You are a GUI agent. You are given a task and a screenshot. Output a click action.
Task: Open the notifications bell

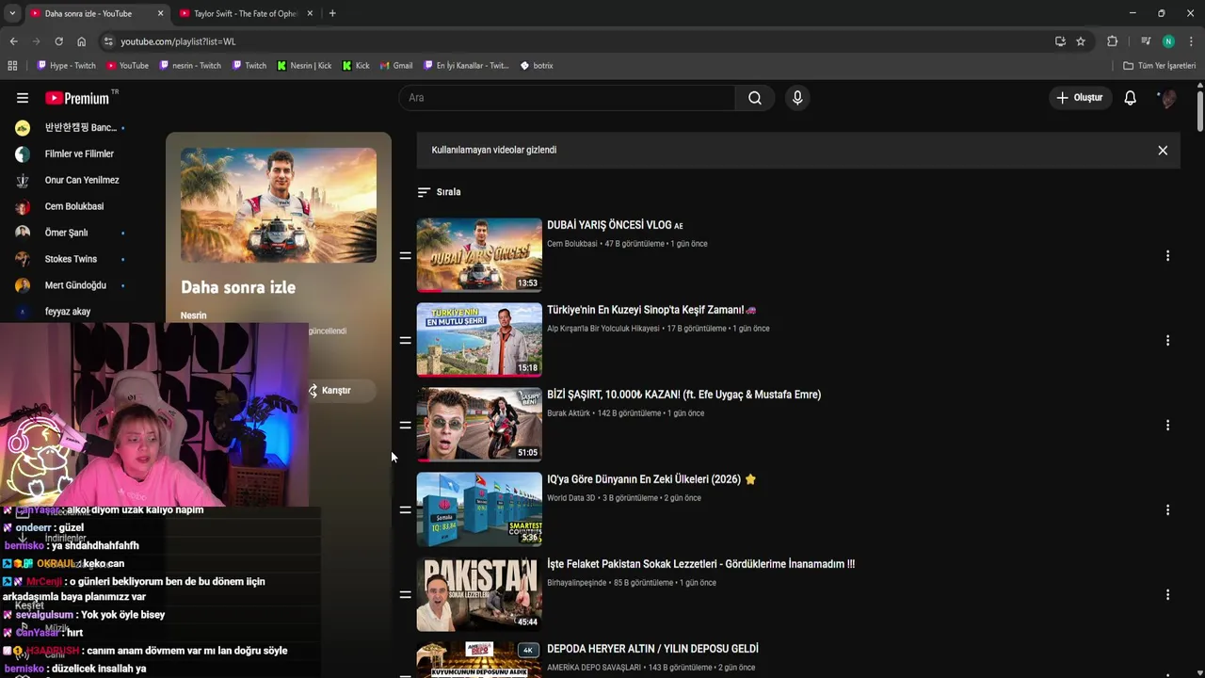pyautogui.click(x=1131, y=98)
